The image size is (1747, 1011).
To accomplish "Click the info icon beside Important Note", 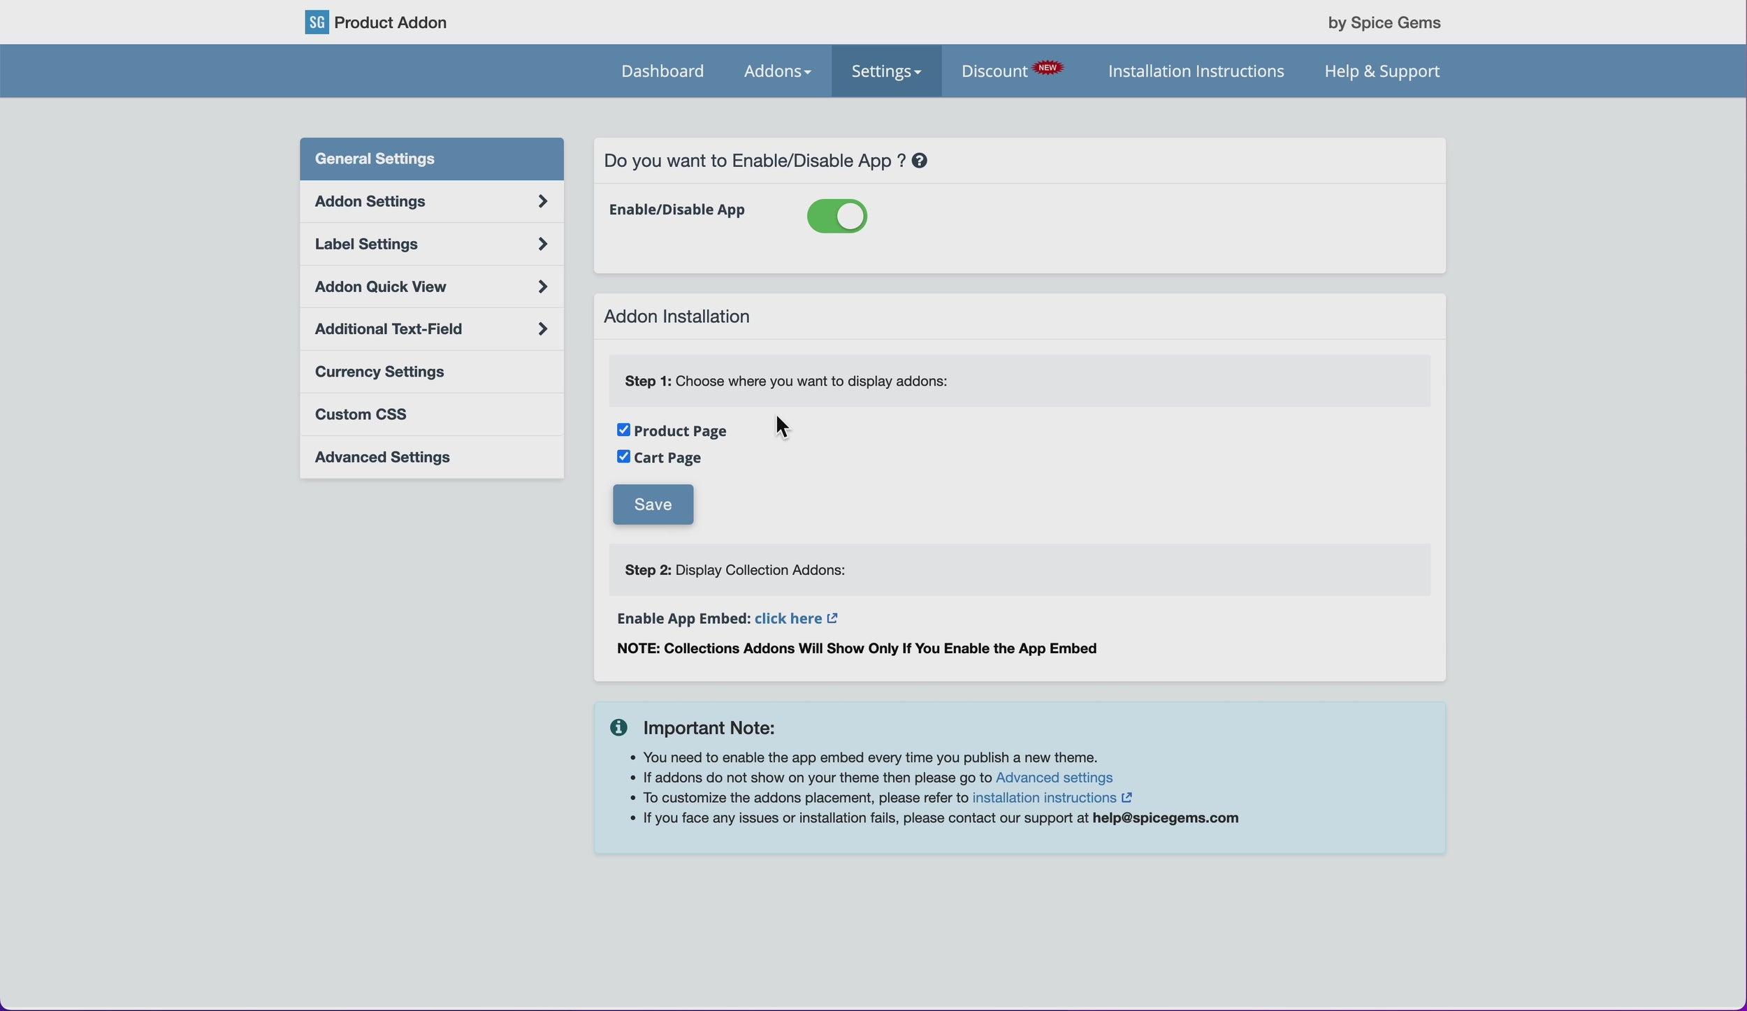I will (618, 727).
